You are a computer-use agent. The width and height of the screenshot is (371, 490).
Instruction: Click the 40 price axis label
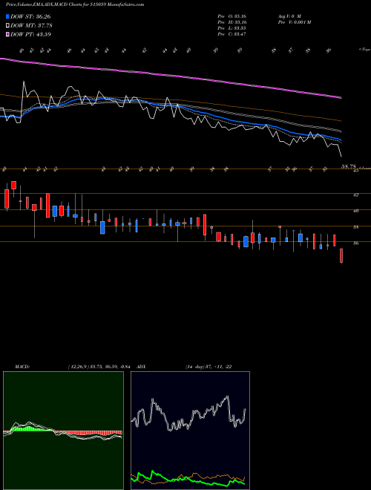355,211
